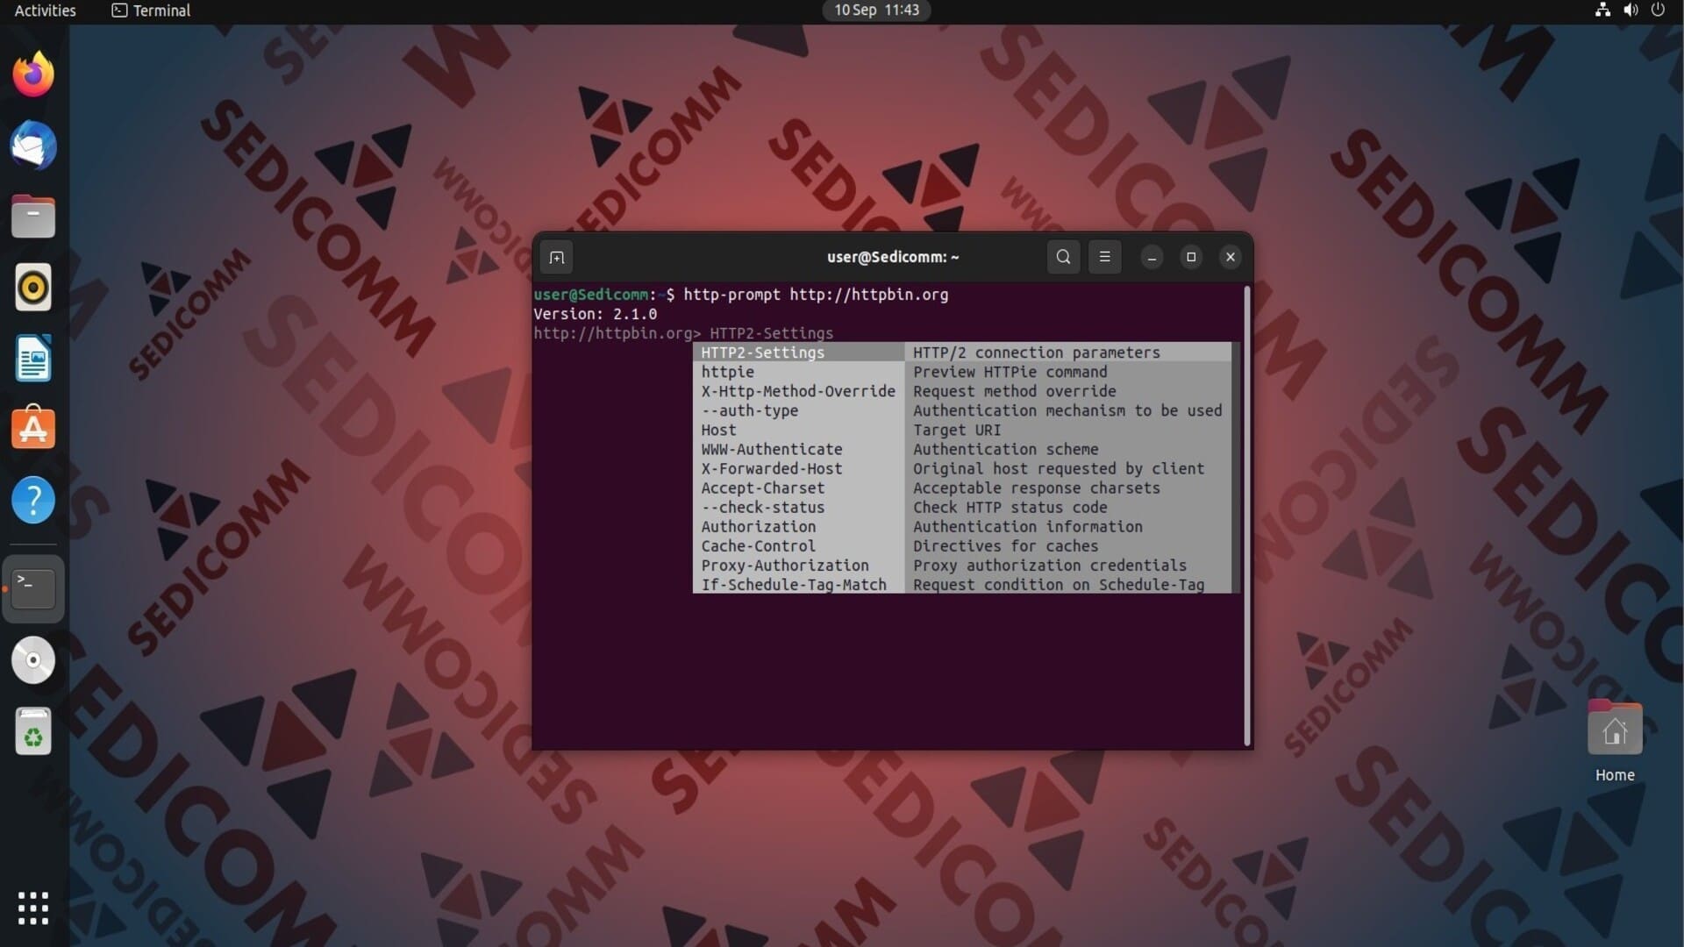Open the Files manager in the dock

pyautogui.click(x=33, y=217)
